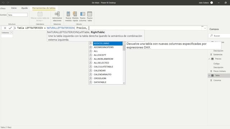Image resolution: width=230 pixels, height=129 pixels.
Task: Click the Precios table icon
Action: pyautogui.click(x=212, y=59)
